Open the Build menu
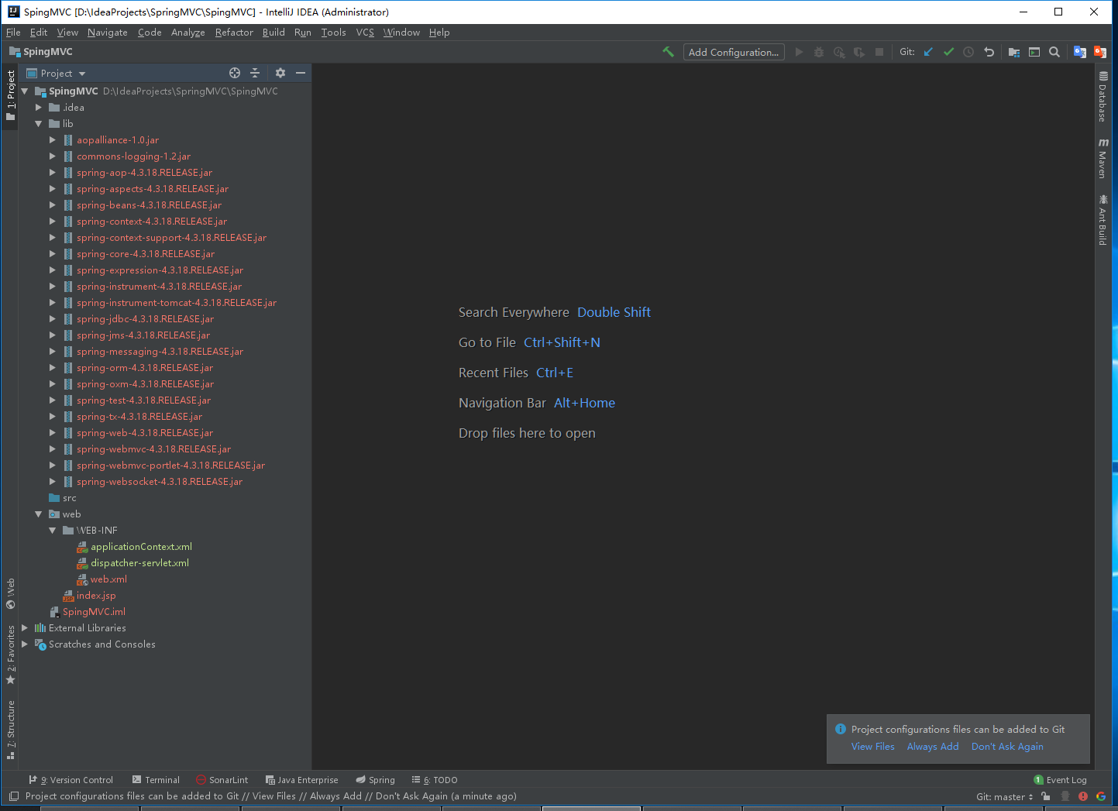This screenshot has height=811, width=1118. point(273,33)
